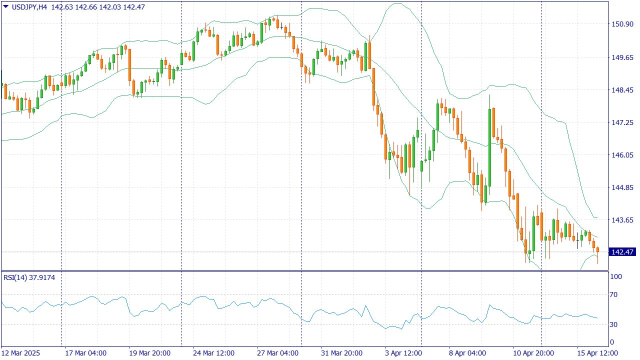
Task: Click the 143.65 price scale label
Action: [622, 220]
